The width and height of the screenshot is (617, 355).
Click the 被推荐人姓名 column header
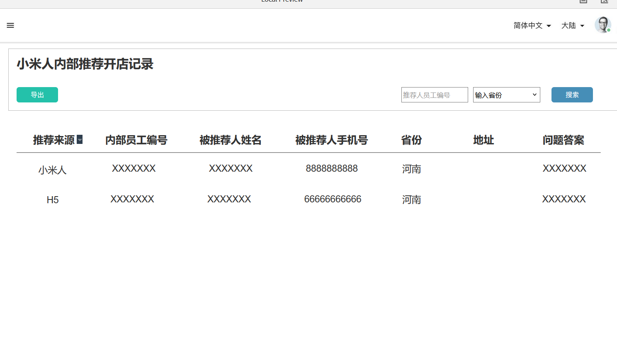click(x=231, y=140)
